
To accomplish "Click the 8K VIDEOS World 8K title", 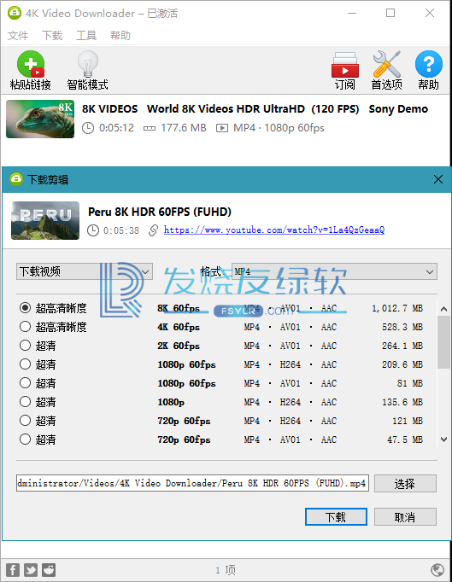I will (x=255, y=108).
